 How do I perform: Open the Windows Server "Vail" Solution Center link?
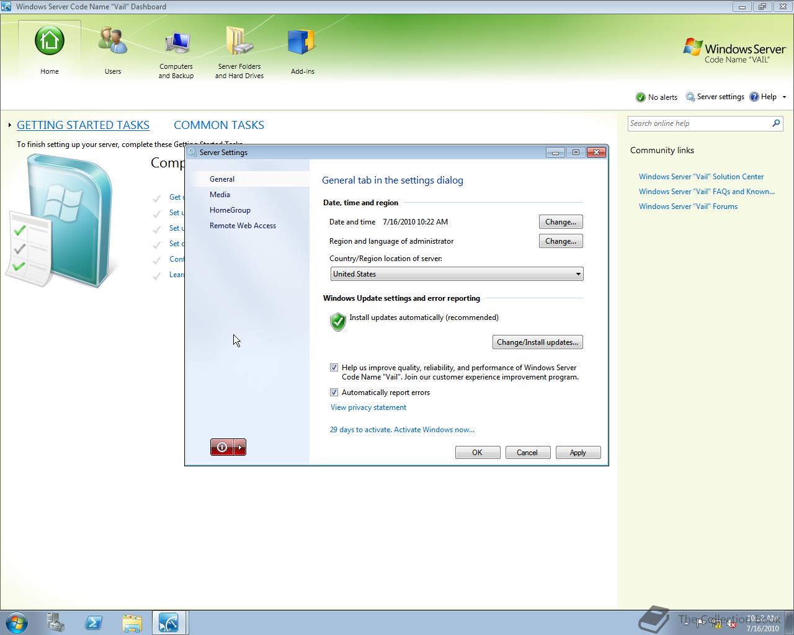click(701, 177)
